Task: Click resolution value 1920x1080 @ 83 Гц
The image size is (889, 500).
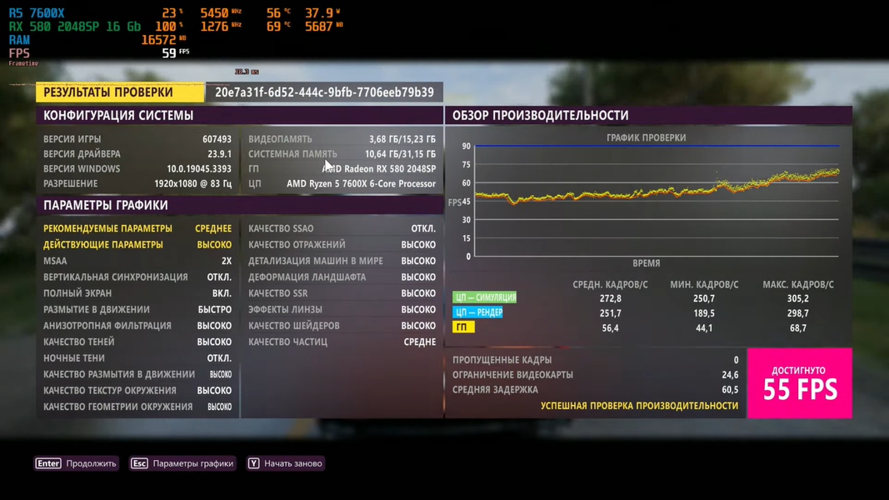Action: [192, 183]
